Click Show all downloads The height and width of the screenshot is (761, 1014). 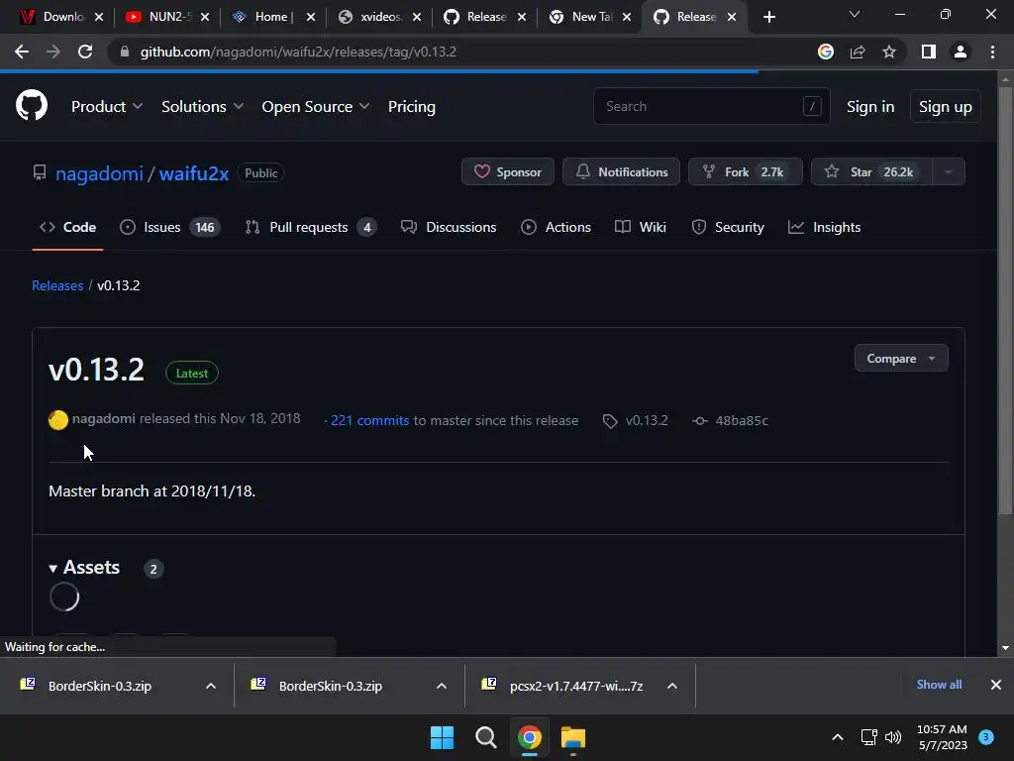[939, 685]
